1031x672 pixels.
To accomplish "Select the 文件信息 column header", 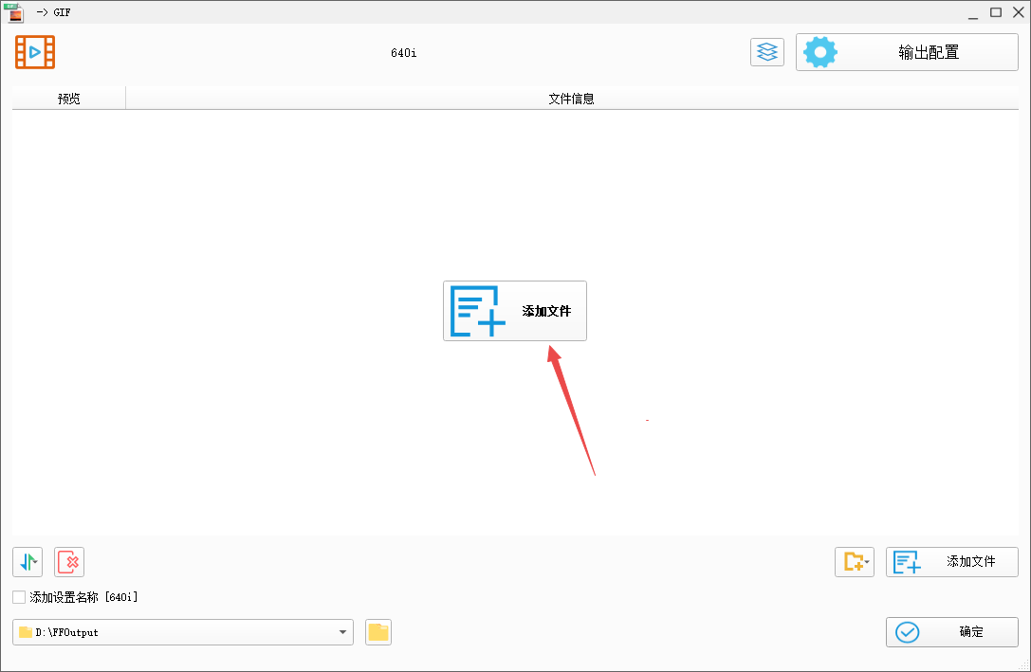I will point(571,99).
